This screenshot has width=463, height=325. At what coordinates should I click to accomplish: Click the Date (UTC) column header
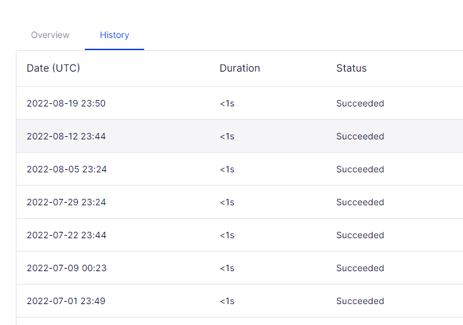pyautogui.click(x=53, y=68)
